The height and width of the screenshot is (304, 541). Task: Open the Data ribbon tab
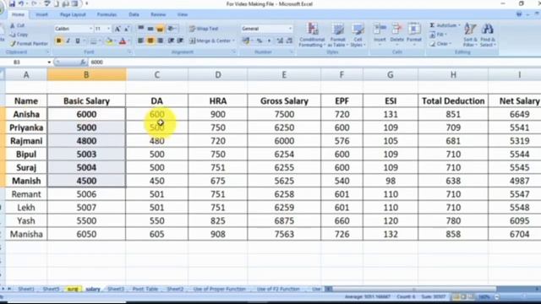pyautogui.click(x=134, y=14)
